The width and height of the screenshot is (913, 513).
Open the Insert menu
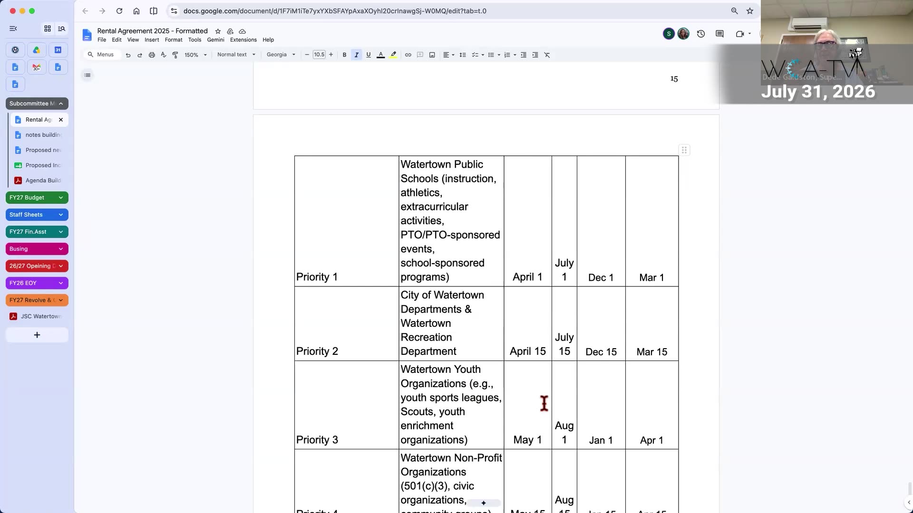point(152,40)
